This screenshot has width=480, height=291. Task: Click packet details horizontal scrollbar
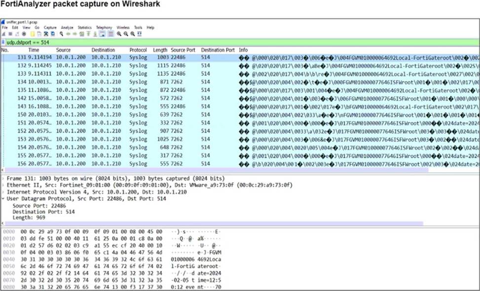tap(214, 224)
